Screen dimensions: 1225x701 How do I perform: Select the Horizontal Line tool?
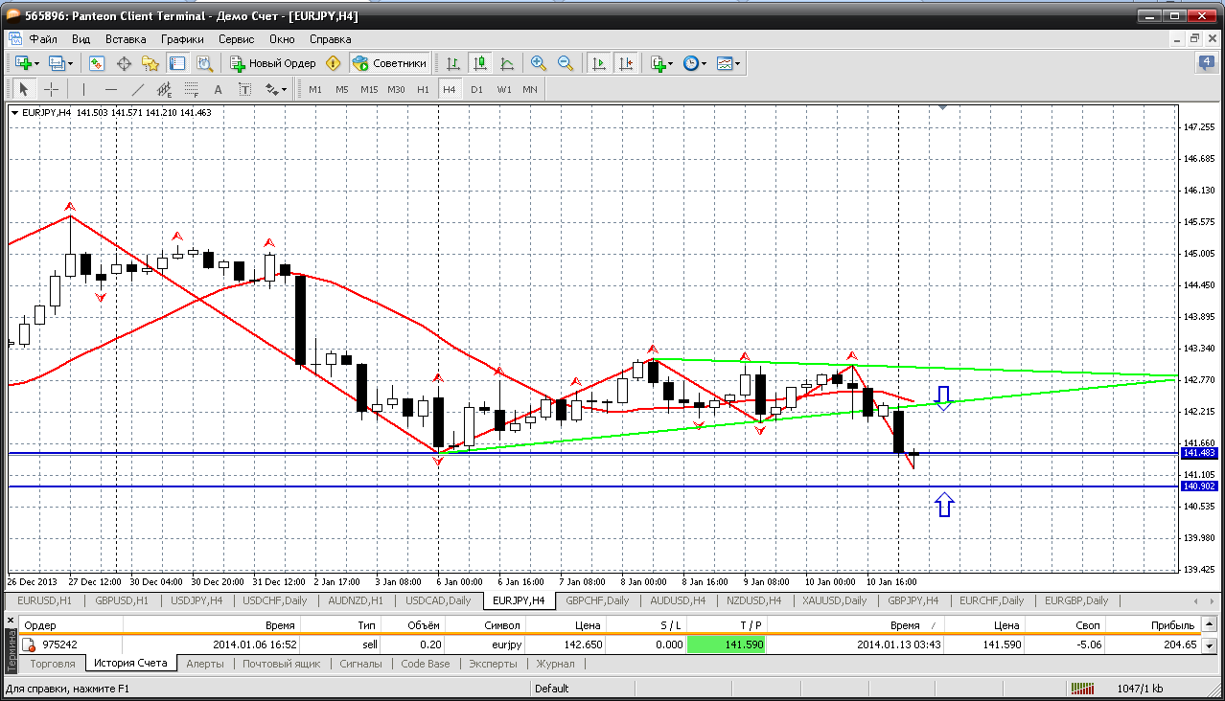[110, 89]
